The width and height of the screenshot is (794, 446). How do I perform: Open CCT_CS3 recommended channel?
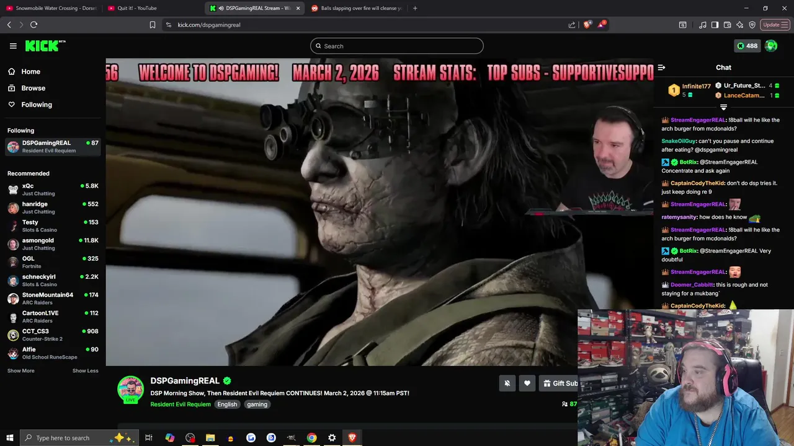[53, 334]
